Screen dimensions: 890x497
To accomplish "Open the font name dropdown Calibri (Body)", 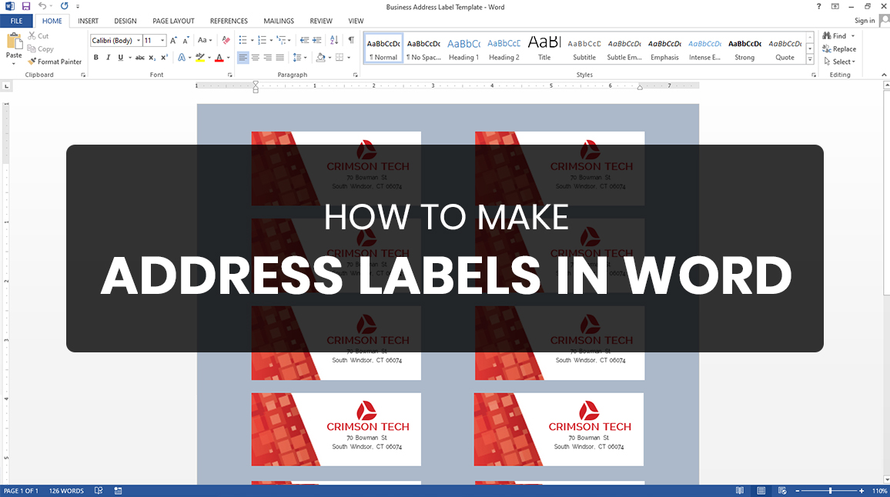I will pos(139,40).
